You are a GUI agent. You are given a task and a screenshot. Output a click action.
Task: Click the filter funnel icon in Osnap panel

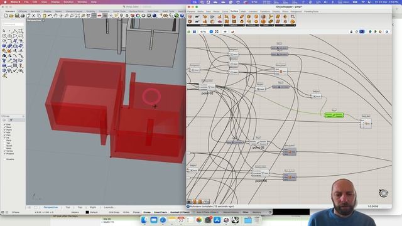tap(11, 120)
